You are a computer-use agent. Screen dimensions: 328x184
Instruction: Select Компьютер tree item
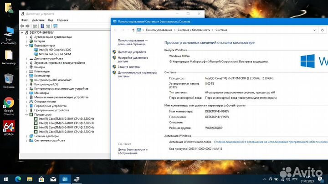coord(42,76)
